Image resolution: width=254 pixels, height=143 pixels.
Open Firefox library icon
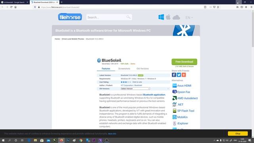[x=237, y=7]
